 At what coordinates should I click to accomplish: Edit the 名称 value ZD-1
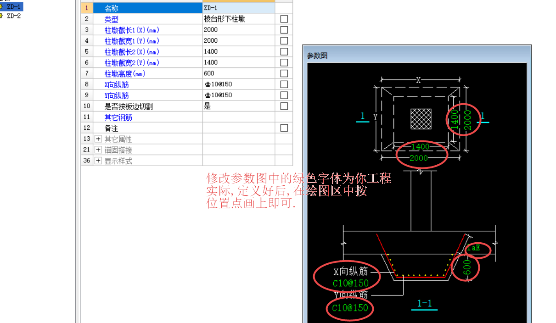239,8
